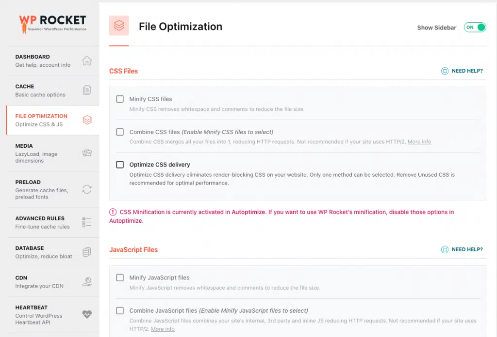
Task: Click the layers icon beside File Optimization heading
Action: coord(119,26)
